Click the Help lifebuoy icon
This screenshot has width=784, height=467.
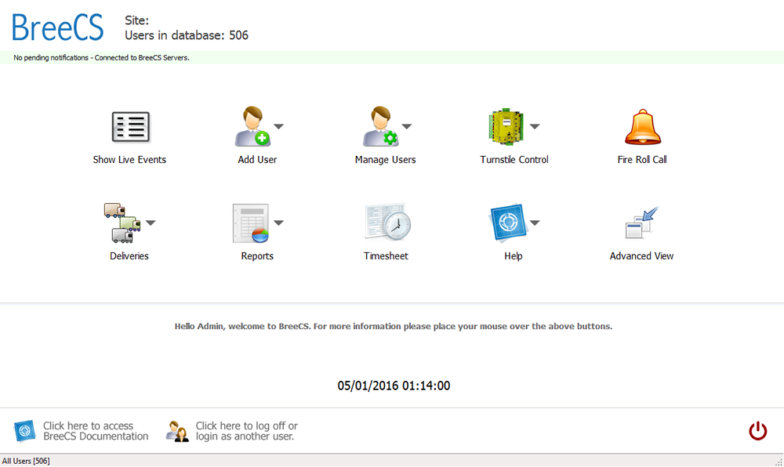click(x=507, y=223)
